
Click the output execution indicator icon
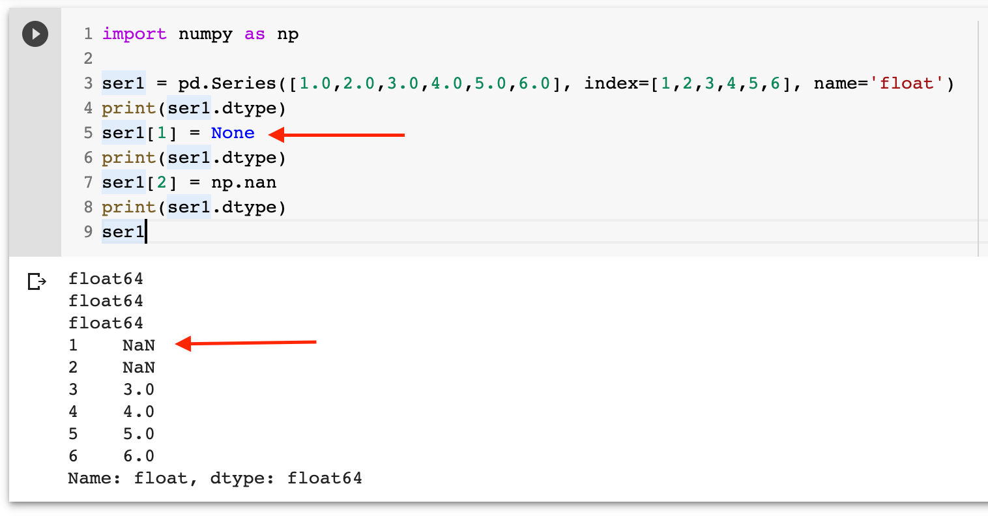point(37,280)
